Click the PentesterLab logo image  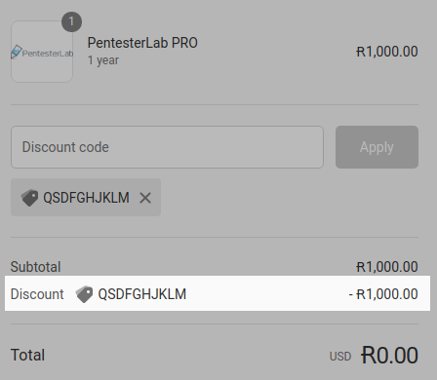pyautogui.click(x=42, y=52)
